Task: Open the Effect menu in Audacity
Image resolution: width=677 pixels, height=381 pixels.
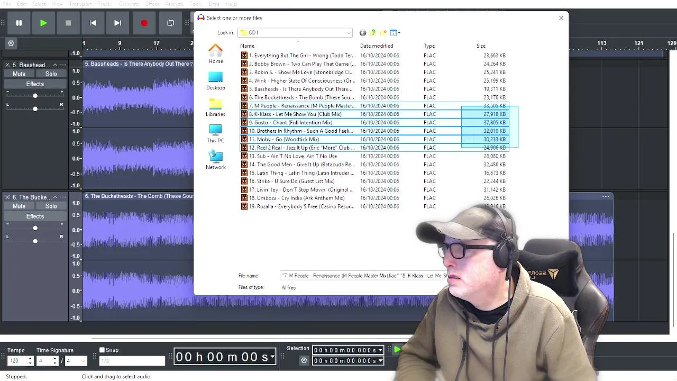Action: point(152,4)
